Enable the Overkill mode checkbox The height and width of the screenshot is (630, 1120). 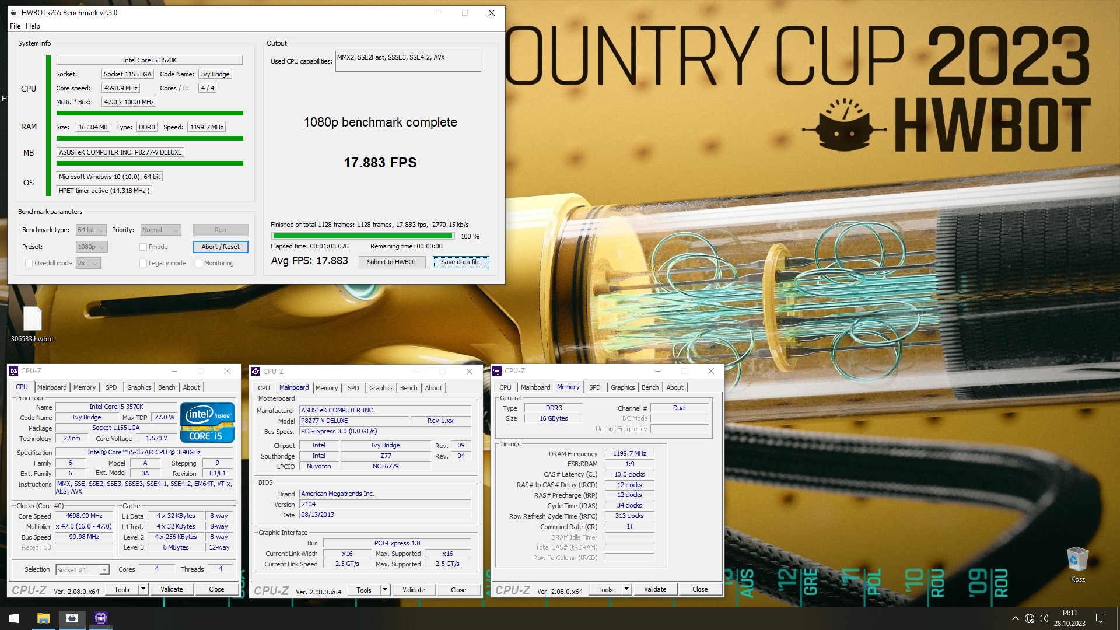(x=29, y=263)
